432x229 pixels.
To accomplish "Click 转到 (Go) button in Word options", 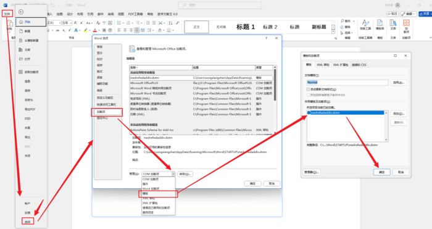I will (x=185, y=174).
